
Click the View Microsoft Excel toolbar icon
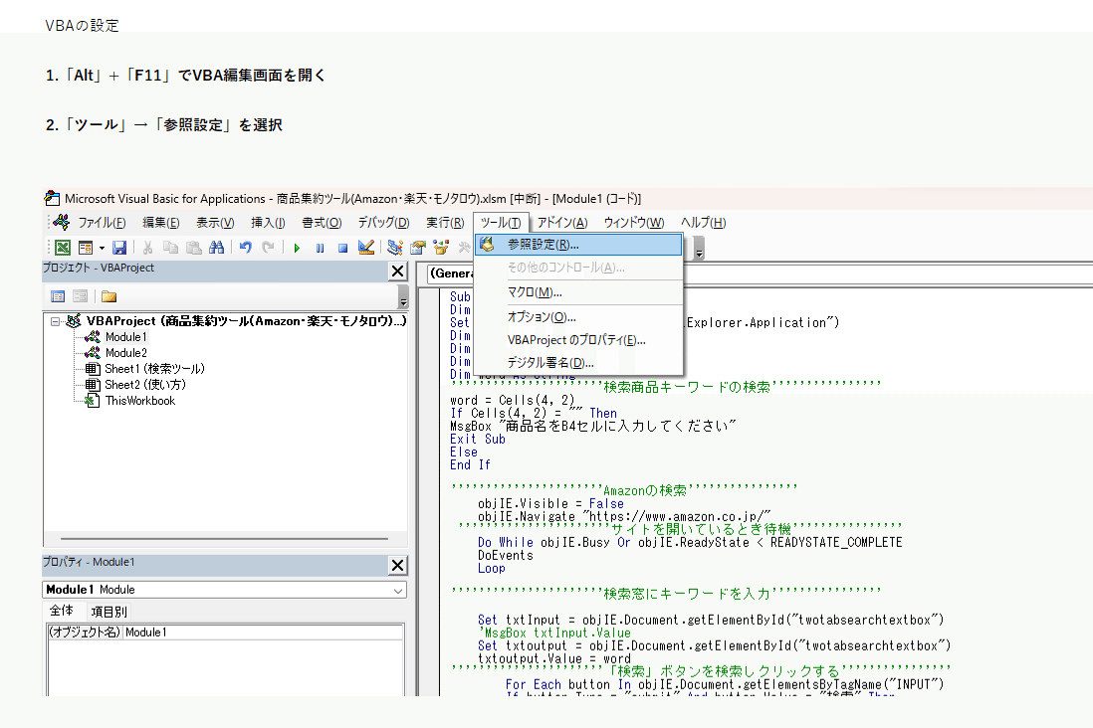pos(63,248)
